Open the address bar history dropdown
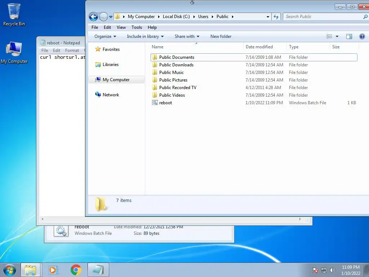Screen dimensions: 369x277 point(268,17)
